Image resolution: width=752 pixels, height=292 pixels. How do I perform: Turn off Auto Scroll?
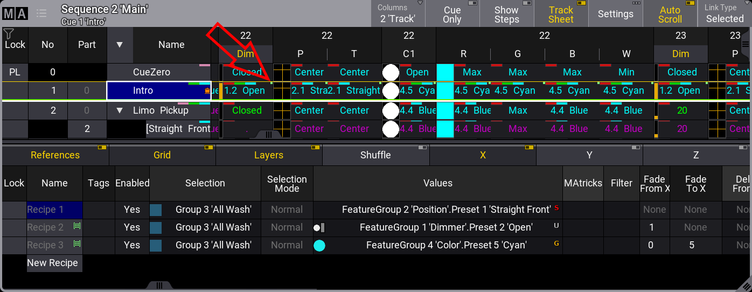tap(670, 14)
